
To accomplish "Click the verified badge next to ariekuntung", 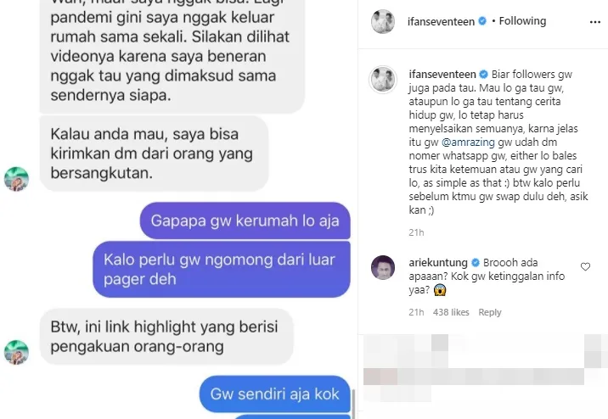I will [x=476, y=263].
